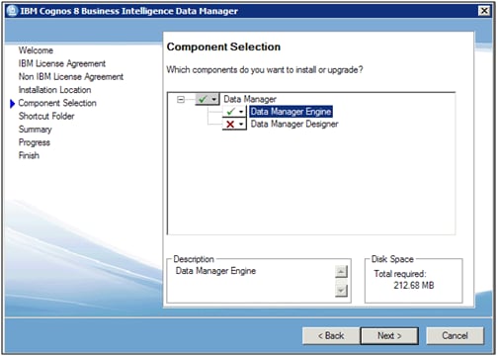498x356 pixels.
Task: Click the Summary step in sidebar
Action: 35,130
